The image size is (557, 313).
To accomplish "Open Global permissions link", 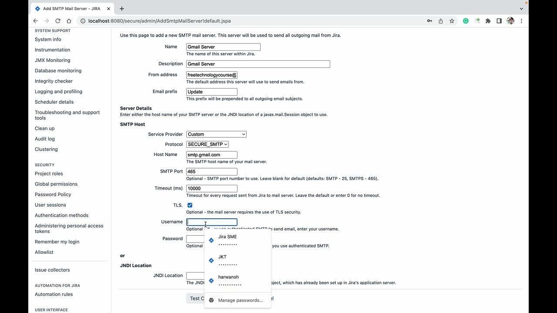I will pos(56,184).
